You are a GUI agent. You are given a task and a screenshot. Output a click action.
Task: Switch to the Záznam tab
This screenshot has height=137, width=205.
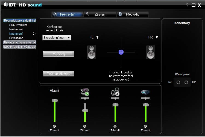point(100,14)
